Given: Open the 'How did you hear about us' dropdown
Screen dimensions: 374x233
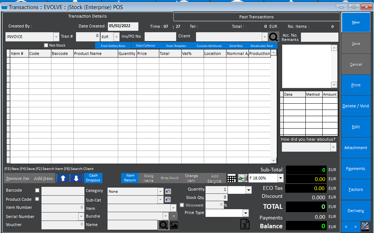Looking at the screenshot, I should click(308, 147).
